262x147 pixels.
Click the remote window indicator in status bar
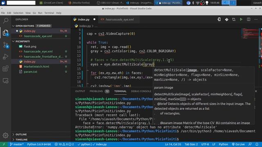point(4,144)
